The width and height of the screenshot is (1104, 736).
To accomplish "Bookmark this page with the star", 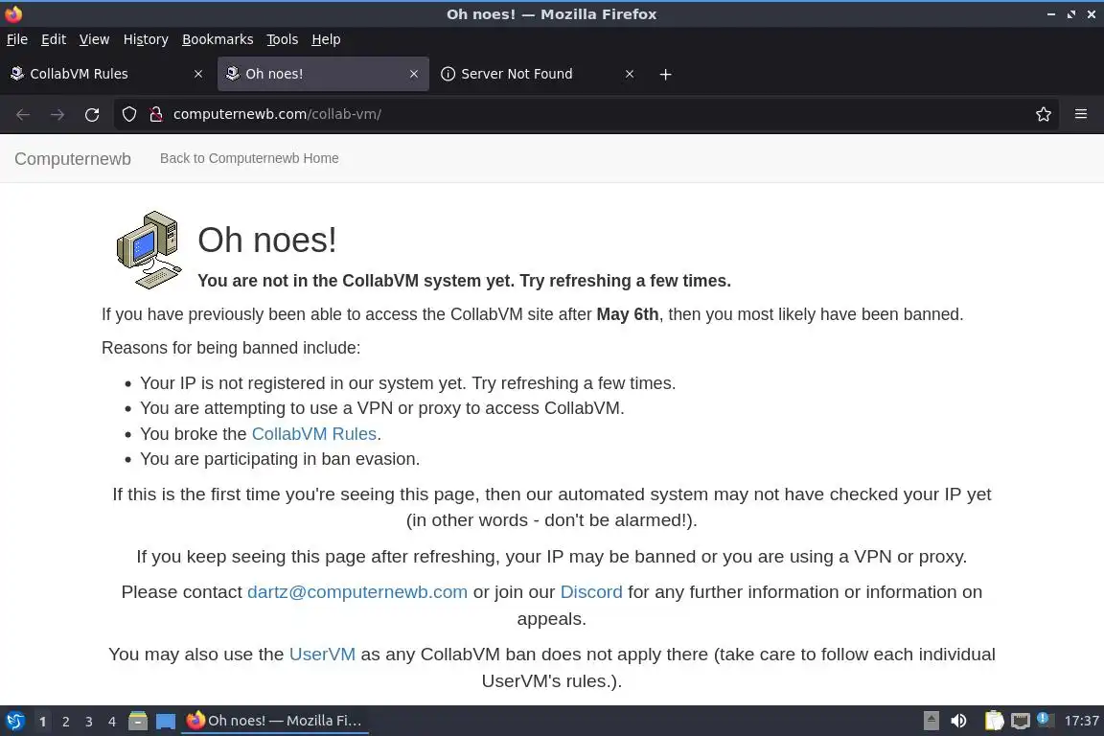I will (1044, 114).
